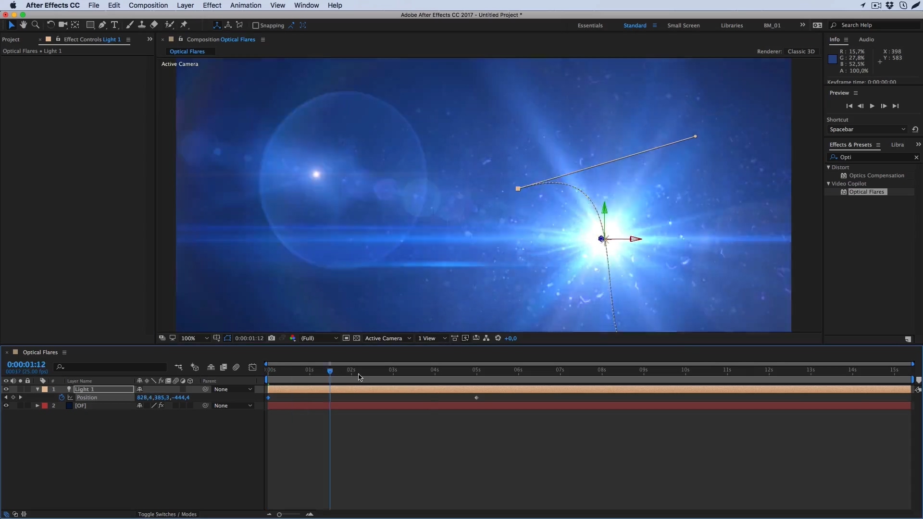
Task: Open show channel and color management icon
Action: coord(293,338)
